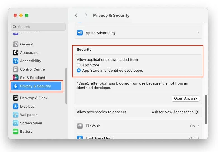
Task: Click the Accessibility icon in sidebar
Action: tap(16, 61)
